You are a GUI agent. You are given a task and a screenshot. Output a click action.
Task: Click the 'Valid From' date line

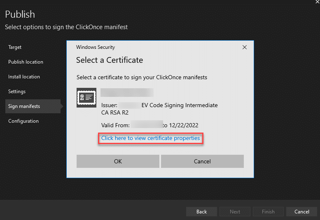tap(149, 125)
